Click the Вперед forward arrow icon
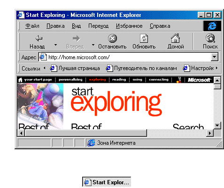 [x=77, y=39]
